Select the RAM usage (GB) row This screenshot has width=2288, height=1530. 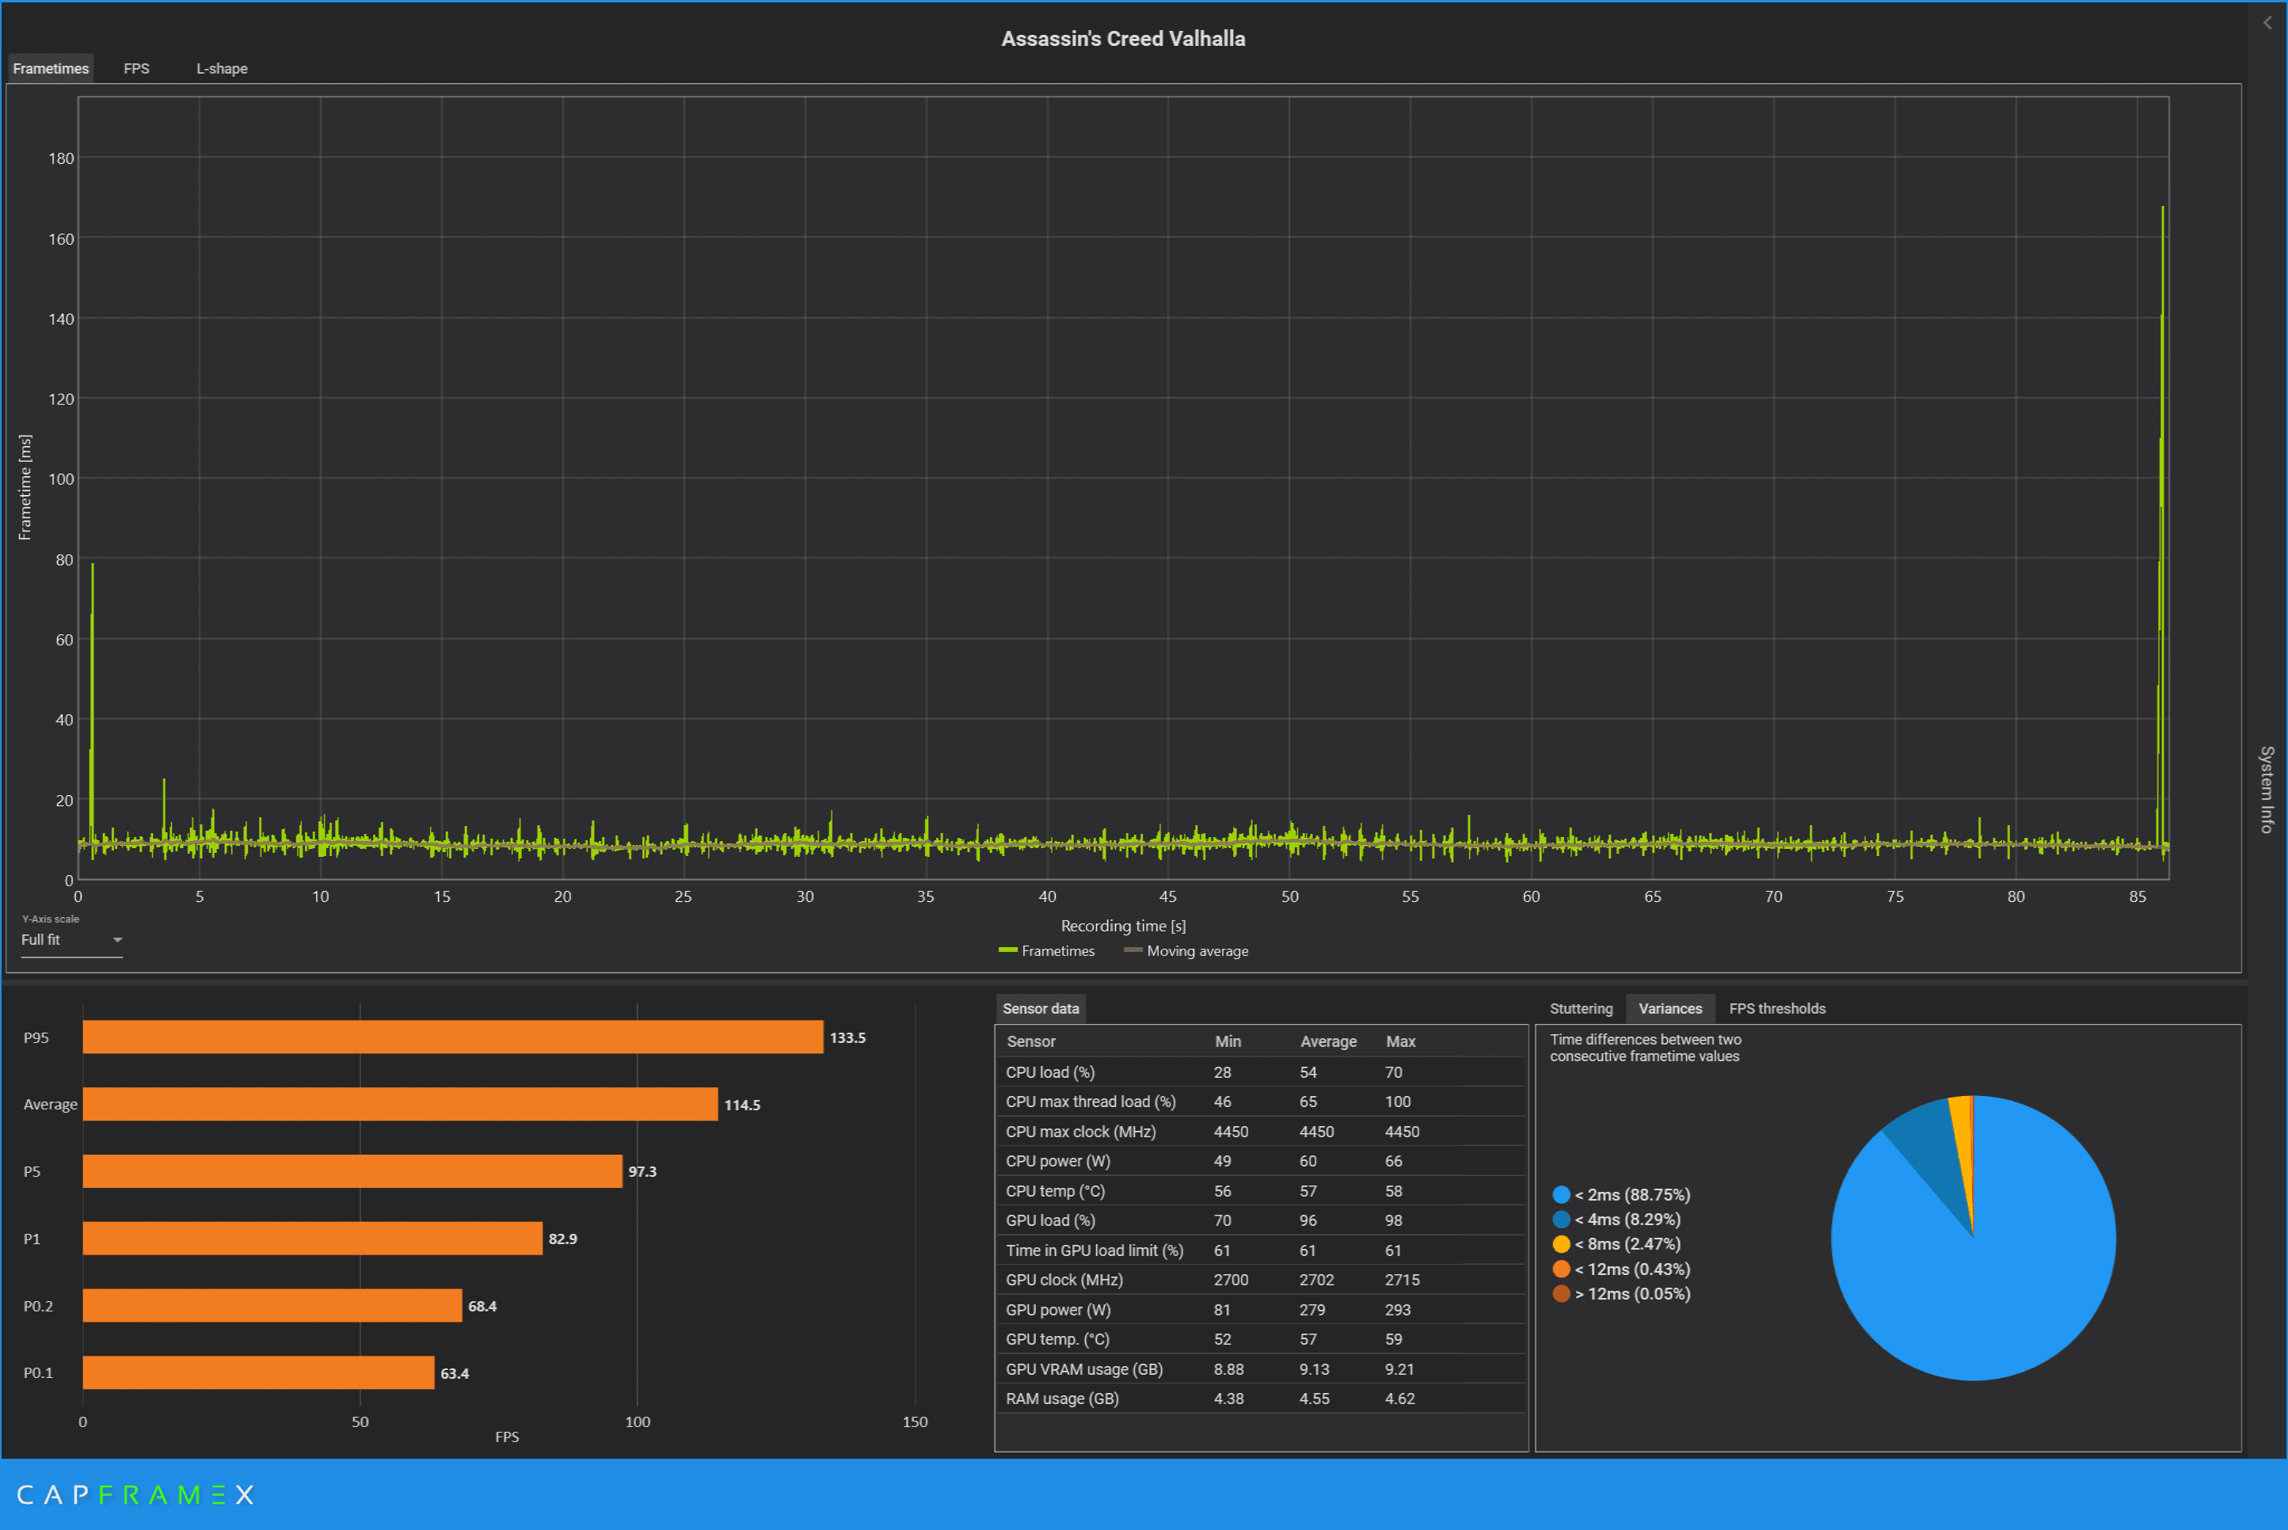1261,1399
